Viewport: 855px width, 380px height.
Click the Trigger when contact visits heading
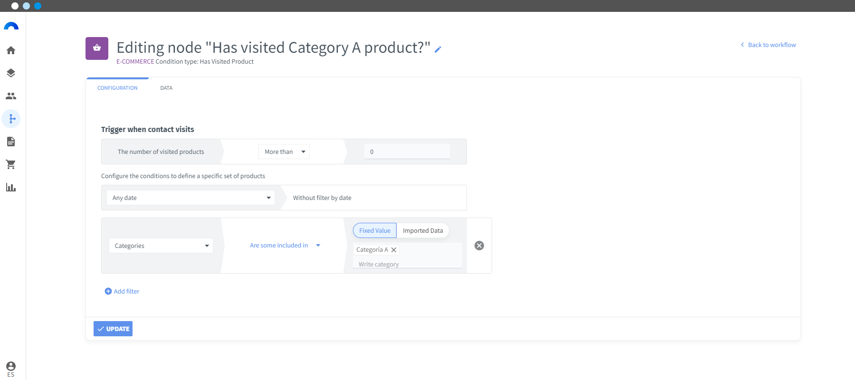pos(148,129)
